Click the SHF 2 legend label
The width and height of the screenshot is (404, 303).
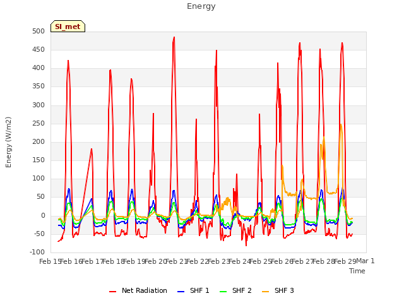pyautogui.click(x=242, y=290)
